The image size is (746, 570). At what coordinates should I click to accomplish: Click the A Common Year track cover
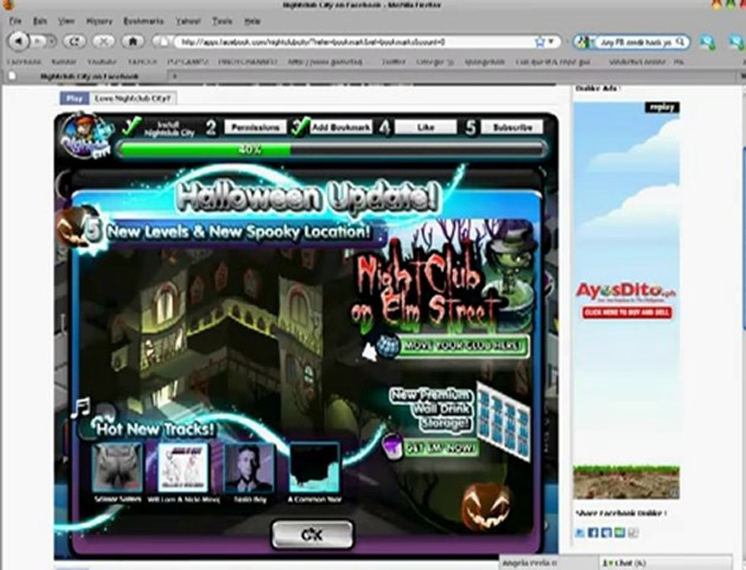(315, 468)
